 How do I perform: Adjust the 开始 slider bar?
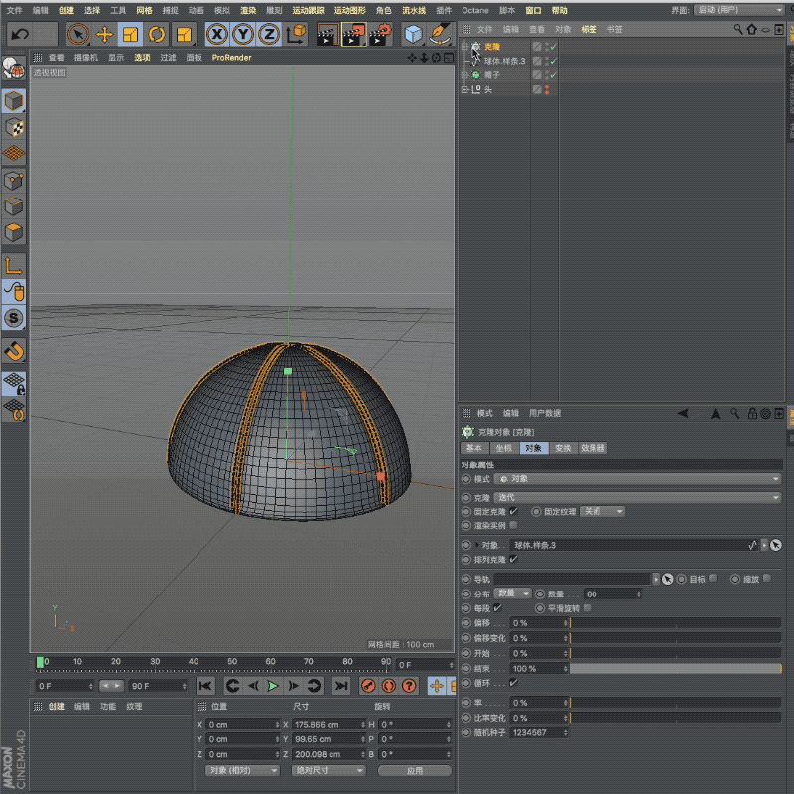(676, 653)
